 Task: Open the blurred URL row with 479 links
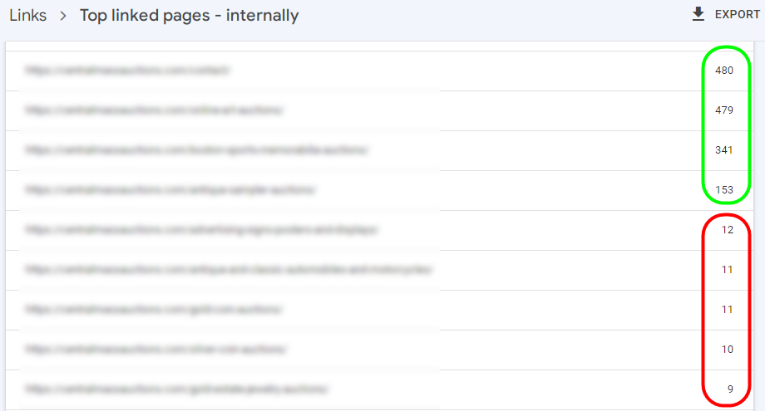pos(379,110)
